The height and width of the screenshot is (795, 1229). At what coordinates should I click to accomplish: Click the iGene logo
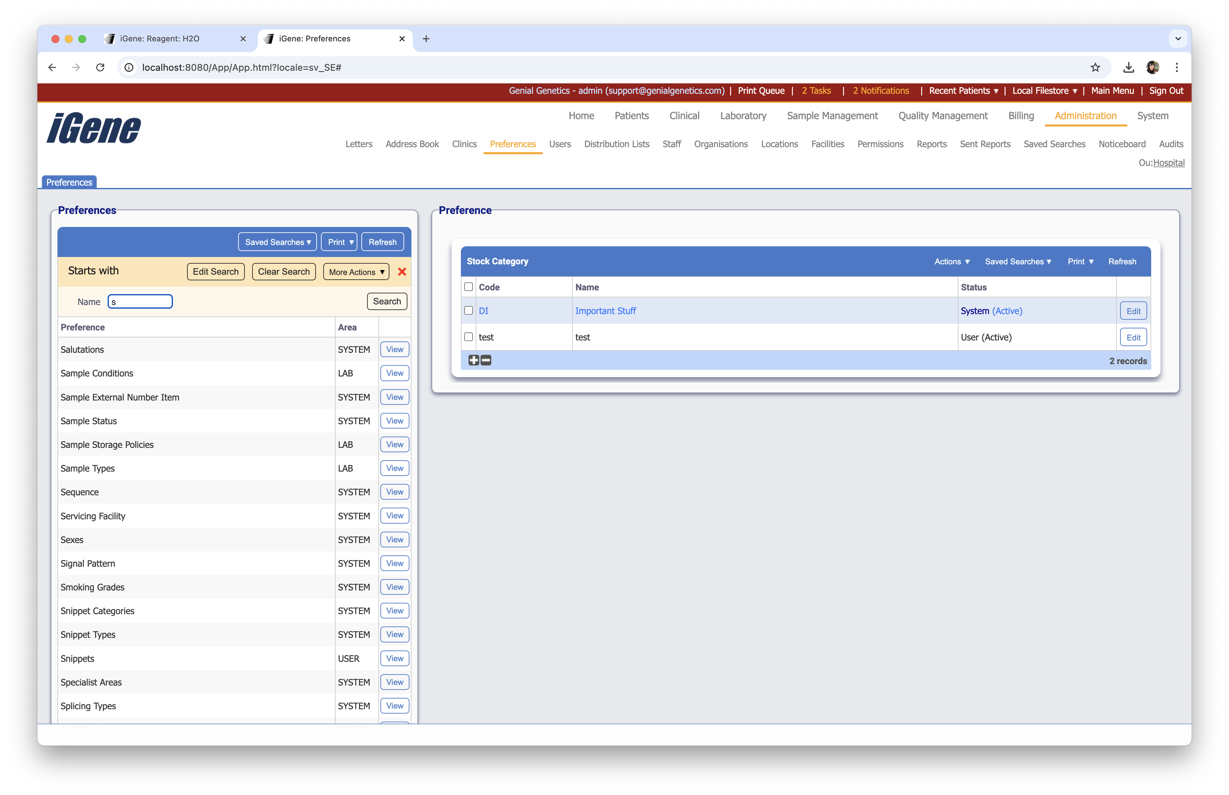click(93, 128)
